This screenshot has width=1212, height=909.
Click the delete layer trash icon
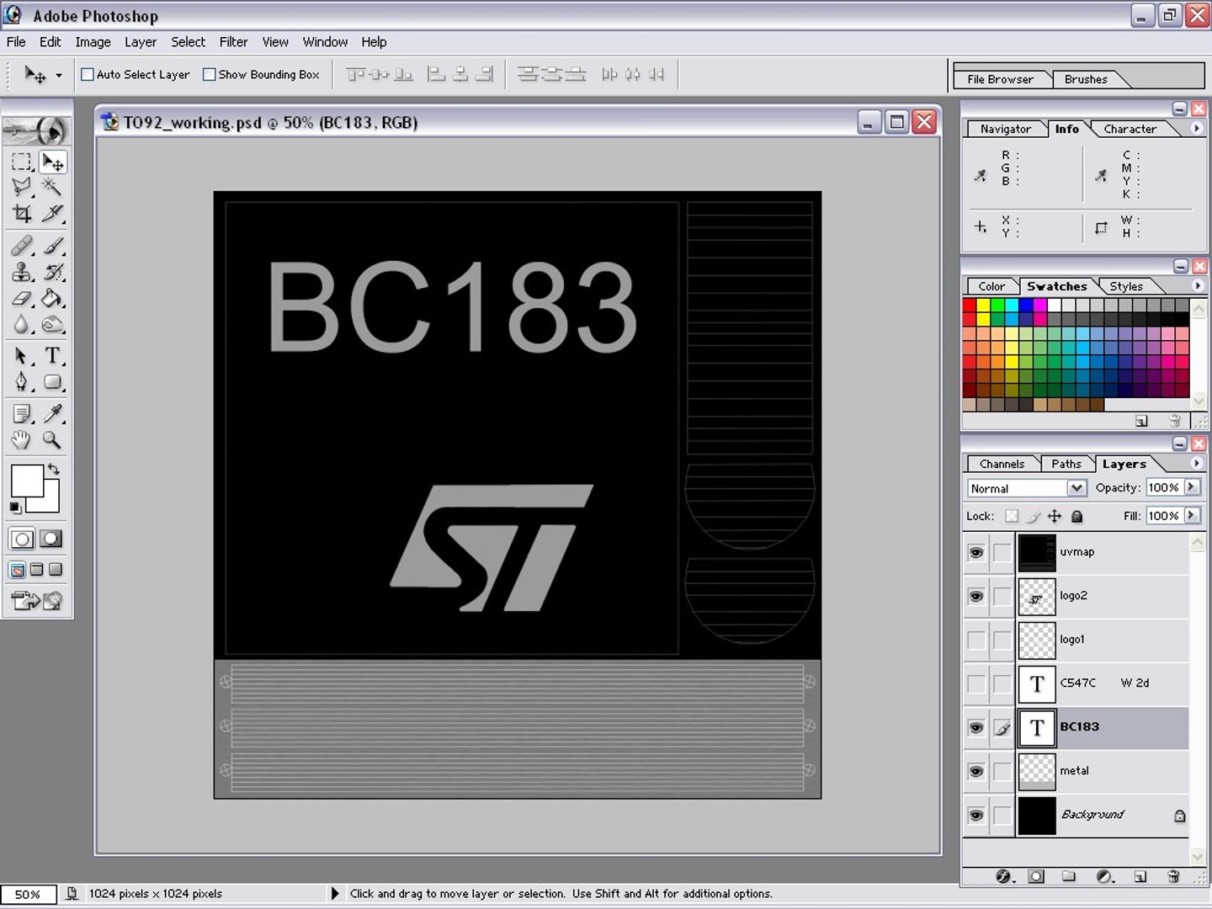pos(1173,876)
